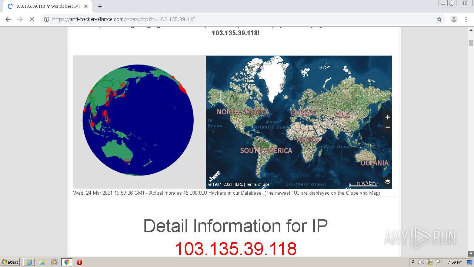
Task: Open a new browser tab
Action: (100, 6)
